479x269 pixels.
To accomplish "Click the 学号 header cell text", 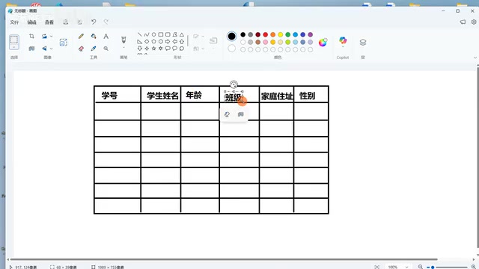I will click(x=109, y=96).
